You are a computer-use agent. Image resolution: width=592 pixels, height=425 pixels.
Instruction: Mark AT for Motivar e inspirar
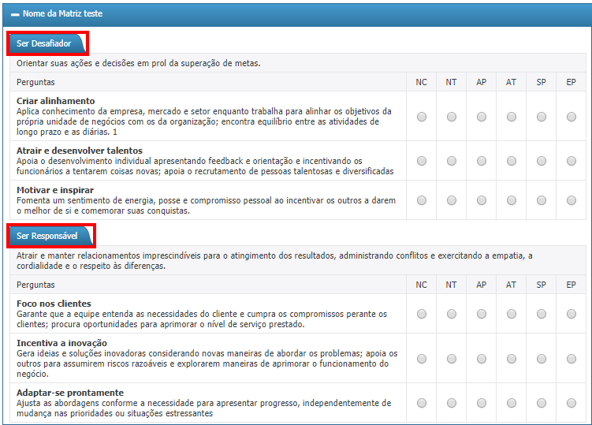pos(512,200)
